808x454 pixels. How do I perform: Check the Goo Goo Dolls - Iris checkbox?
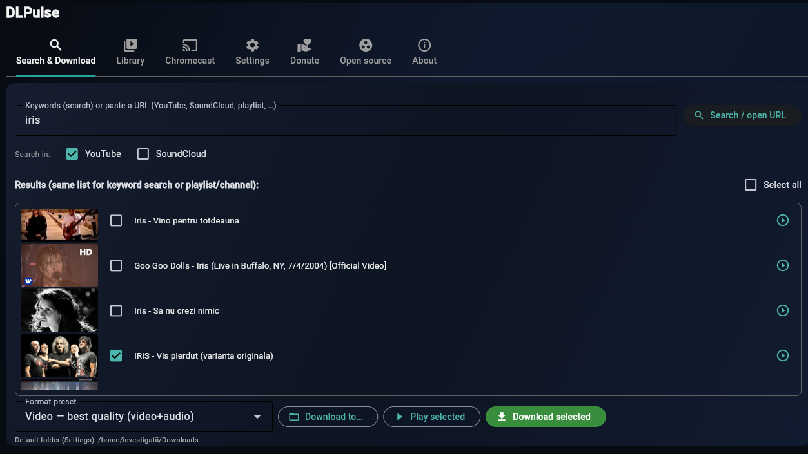click(116, 265)
